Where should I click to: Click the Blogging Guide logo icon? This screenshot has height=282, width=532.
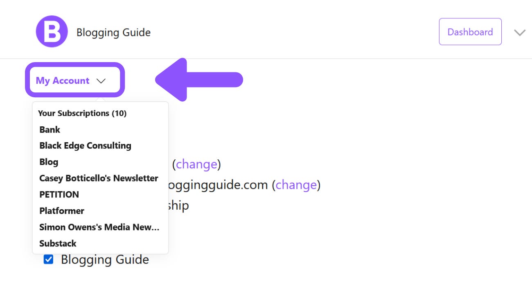52,31
